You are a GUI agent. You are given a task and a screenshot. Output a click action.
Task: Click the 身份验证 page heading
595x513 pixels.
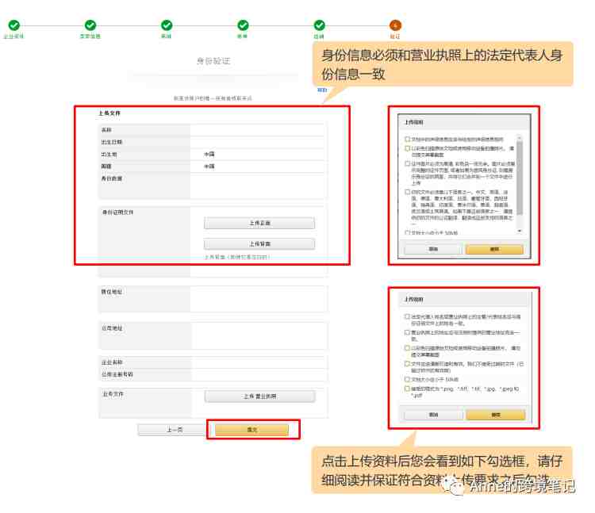coord(213,61)
